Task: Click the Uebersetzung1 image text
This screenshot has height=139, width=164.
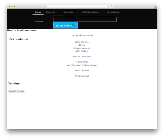Action: (x=82, y=76)
